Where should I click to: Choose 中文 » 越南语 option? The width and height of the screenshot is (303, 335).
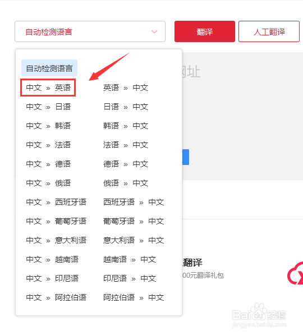(x=52, y=259)
